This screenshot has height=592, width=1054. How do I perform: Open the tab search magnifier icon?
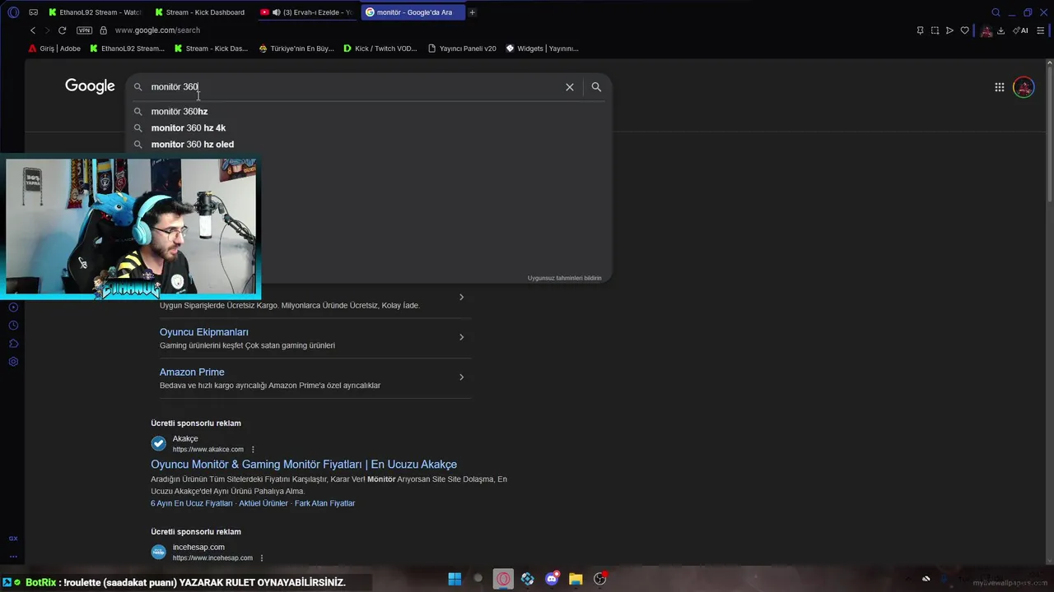(996, 12)
